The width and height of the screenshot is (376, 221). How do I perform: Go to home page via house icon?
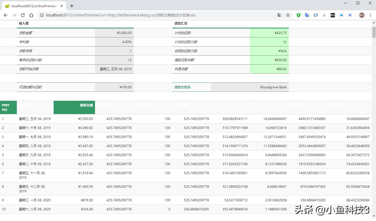click(31, 15)
